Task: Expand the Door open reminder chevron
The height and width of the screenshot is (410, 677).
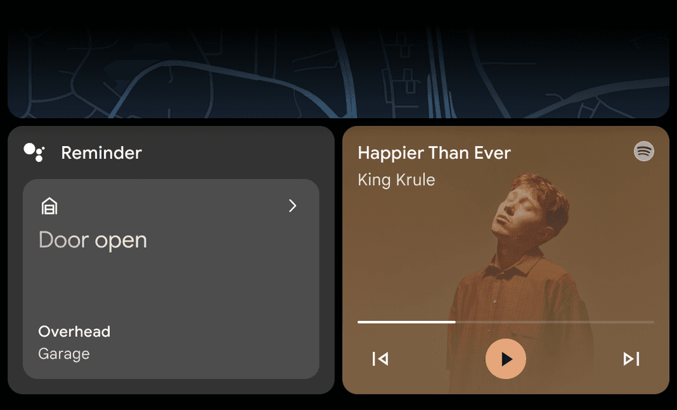Action: (x=293, y=205)
